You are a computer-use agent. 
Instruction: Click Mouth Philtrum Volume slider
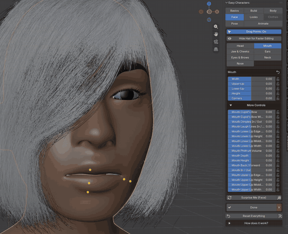[251, 151]
